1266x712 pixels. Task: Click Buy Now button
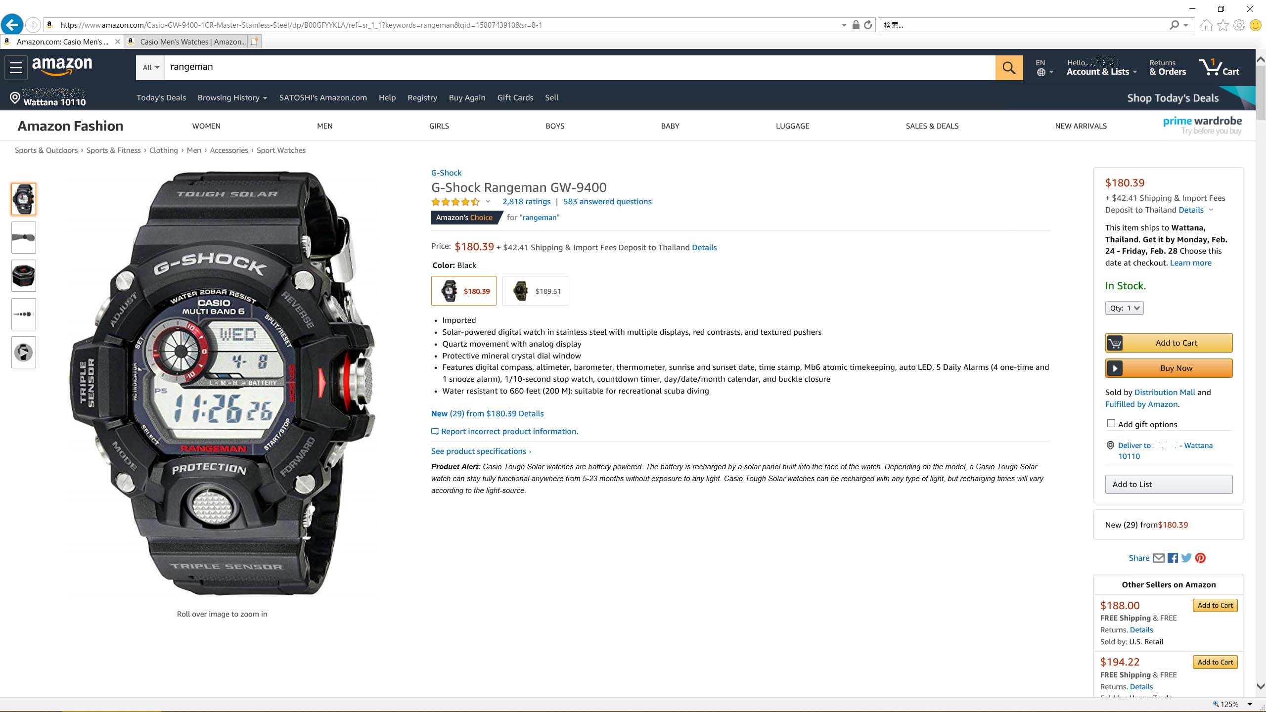[1169, 368]
